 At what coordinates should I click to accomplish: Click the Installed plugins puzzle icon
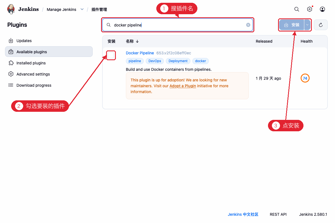[x=11, y=63]
